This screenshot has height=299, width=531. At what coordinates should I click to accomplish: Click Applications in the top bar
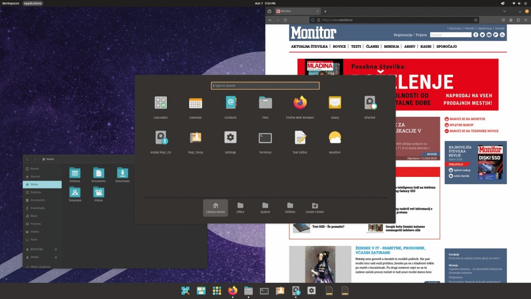click(33, 3)
